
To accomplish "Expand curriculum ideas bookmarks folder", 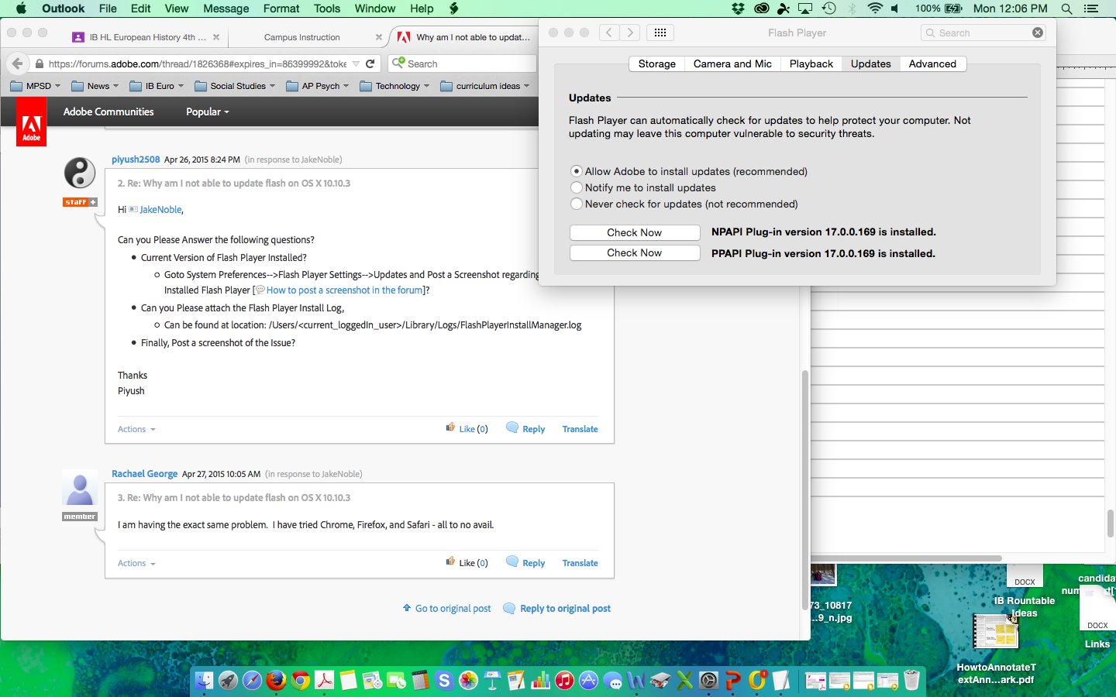I will coord(485,86).
